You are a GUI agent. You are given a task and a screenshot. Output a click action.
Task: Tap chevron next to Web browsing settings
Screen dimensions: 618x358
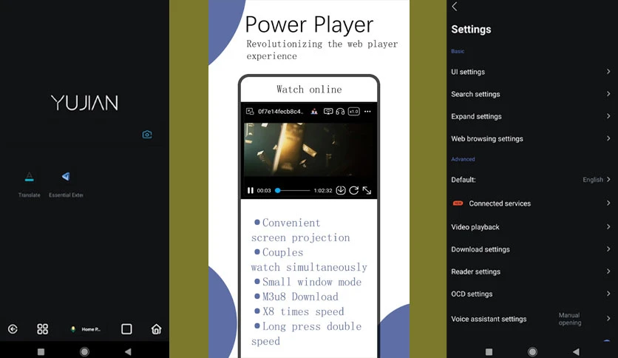[x=608, y=138]
